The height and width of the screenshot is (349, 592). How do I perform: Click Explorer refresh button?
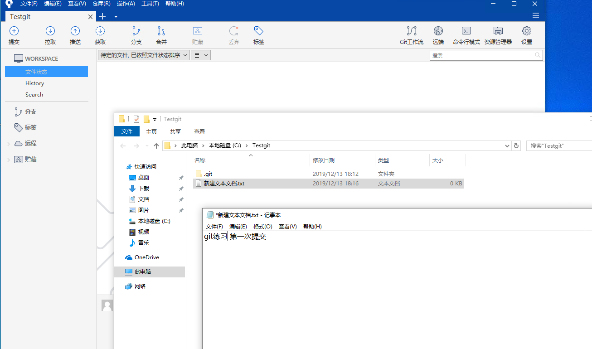coord(516,146)
